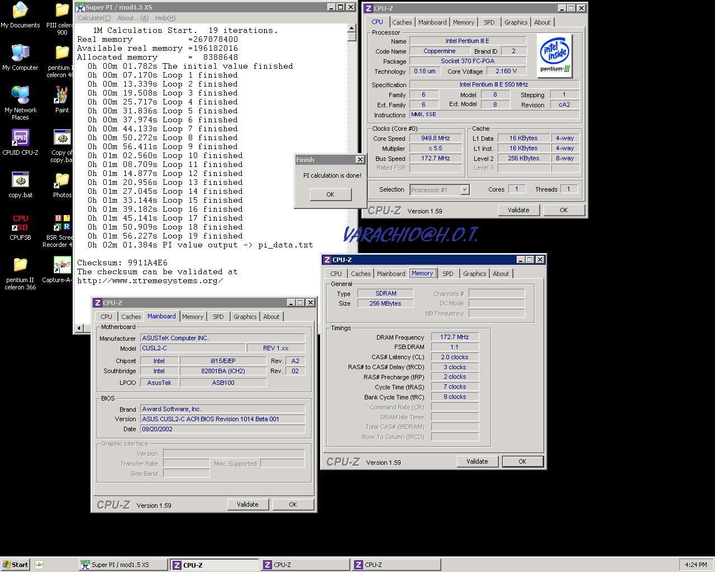715x572 pixels.
Task: Click the Coppermine code name value
Action: coord(440,51)
